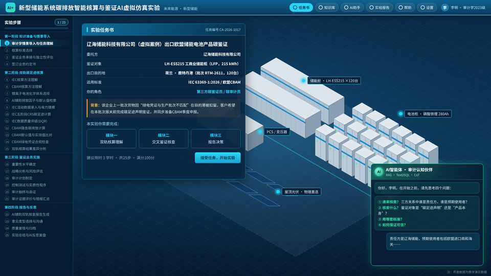Open 模块三 报告决策 card
The width and height of the screenshot is (491, 276).
point(216,139)
